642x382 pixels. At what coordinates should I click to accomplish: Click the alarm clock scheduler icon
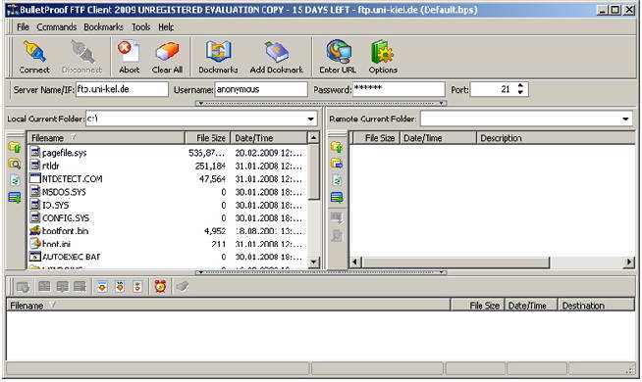coord(161,286)
